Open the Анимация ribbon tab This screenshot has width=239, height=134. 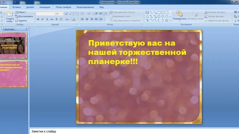click(45, 7)
